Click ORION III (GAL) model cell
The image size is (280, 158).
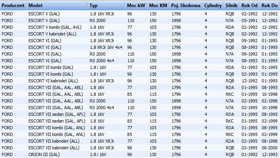click(44, 154)
